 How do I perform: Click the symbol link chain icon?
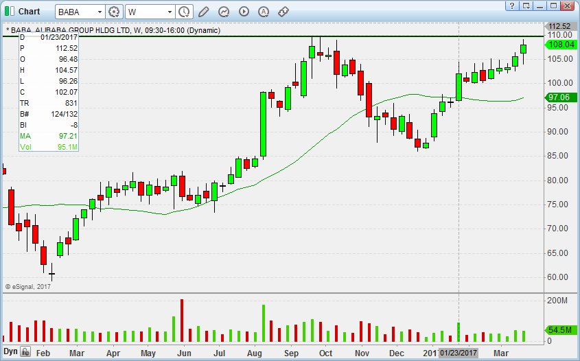pyautogui.click(x=283, y=12)
